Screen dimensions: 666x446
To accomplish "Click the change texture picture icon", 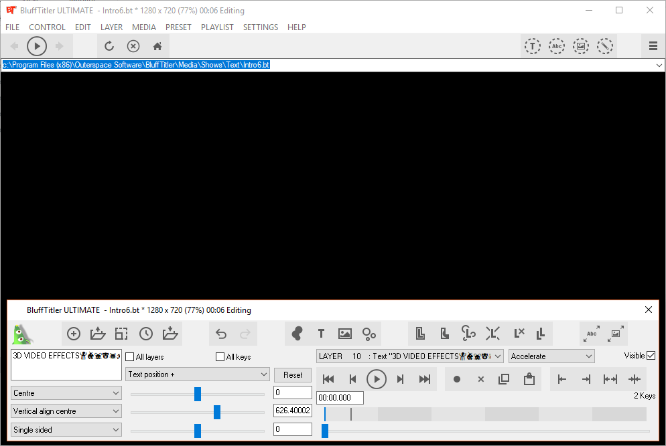I will point(345,334).
